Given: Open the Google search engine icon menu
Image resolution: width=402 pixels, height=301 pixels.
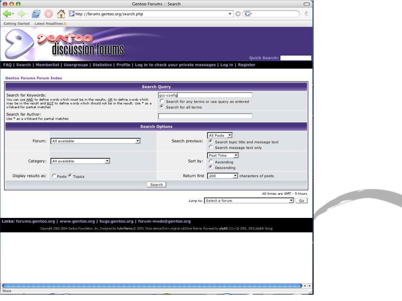Looking at the screenshot, I should 248,14.
